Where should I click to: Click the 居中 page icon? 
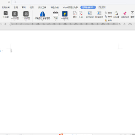tap(75, 13)
